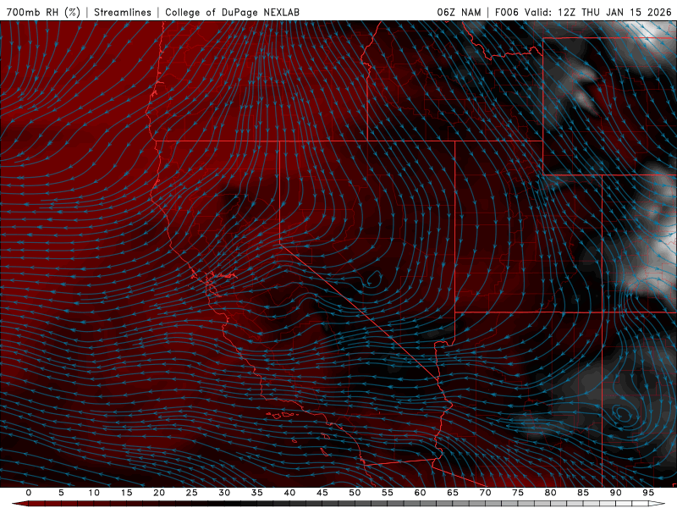Click the '50' label on the color scale

(355, 493)
